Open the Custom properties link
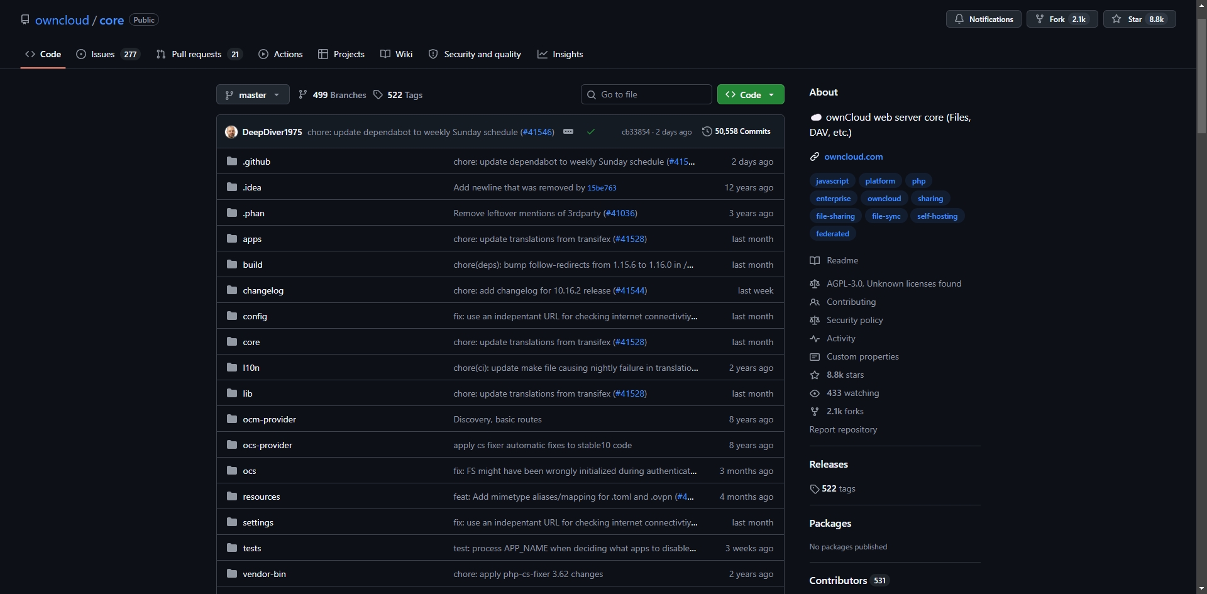Image resolution: width=1207 pixels, height=594 pixels. tap(863, 356)
